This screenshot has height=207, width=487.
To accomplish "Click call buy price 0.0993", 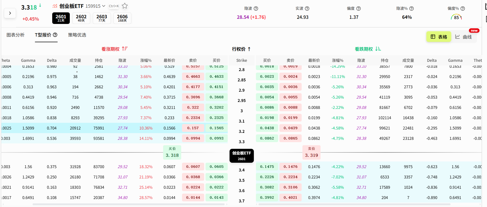I will click(x=217, y=138).
